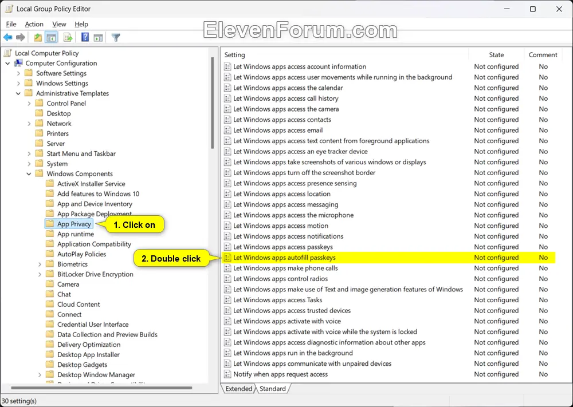Expand the Network folder
Viewport: 573px width, 407px height.
tap(29, 124)
